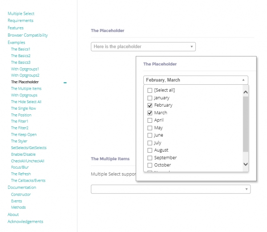Click 'The Placeholder' heading in popup
This screenshot has width=267, height=232.
tap(160, 64)
